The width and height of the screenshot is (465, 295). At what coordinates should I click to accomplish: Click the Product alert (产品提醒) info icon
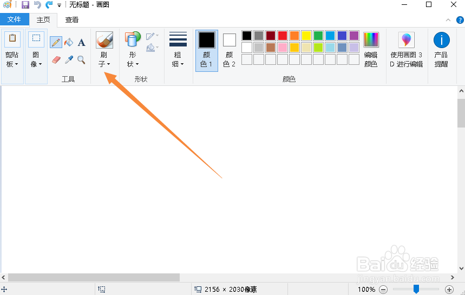[x=442, y=40]
